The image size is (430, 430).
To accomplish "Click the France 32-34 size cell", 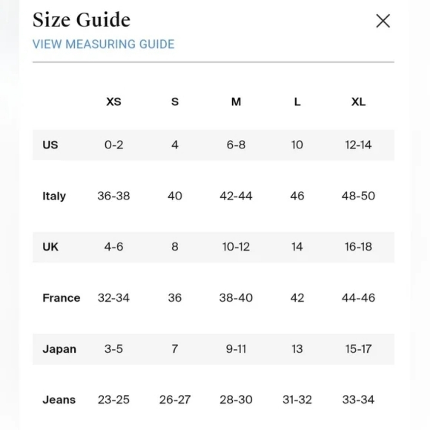I will pyautogui.click(x=114, y=298).
